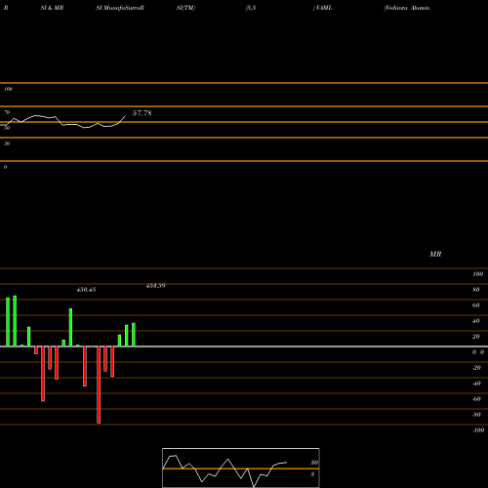This screenshot has height=488, width=488.
Task: Click the 450.45 price label
Action: [86, 290]
